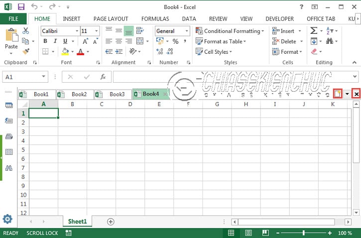361x238 pixels.
Task: Click Decrease Font Size icon
Action: [x=96, y=41]
